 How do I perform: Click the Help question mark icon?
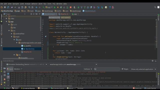click(110, 7)
